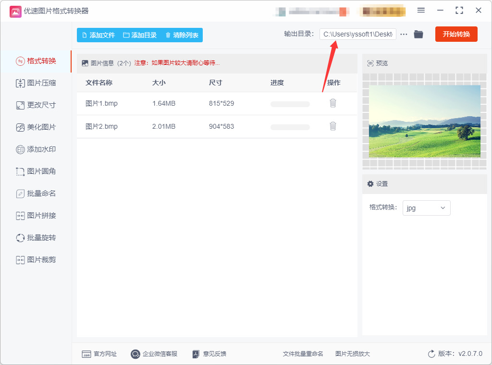Open the output folder icon
This screenshot has width=492, height=365.
pyautogui.click(x=418, y=34)
